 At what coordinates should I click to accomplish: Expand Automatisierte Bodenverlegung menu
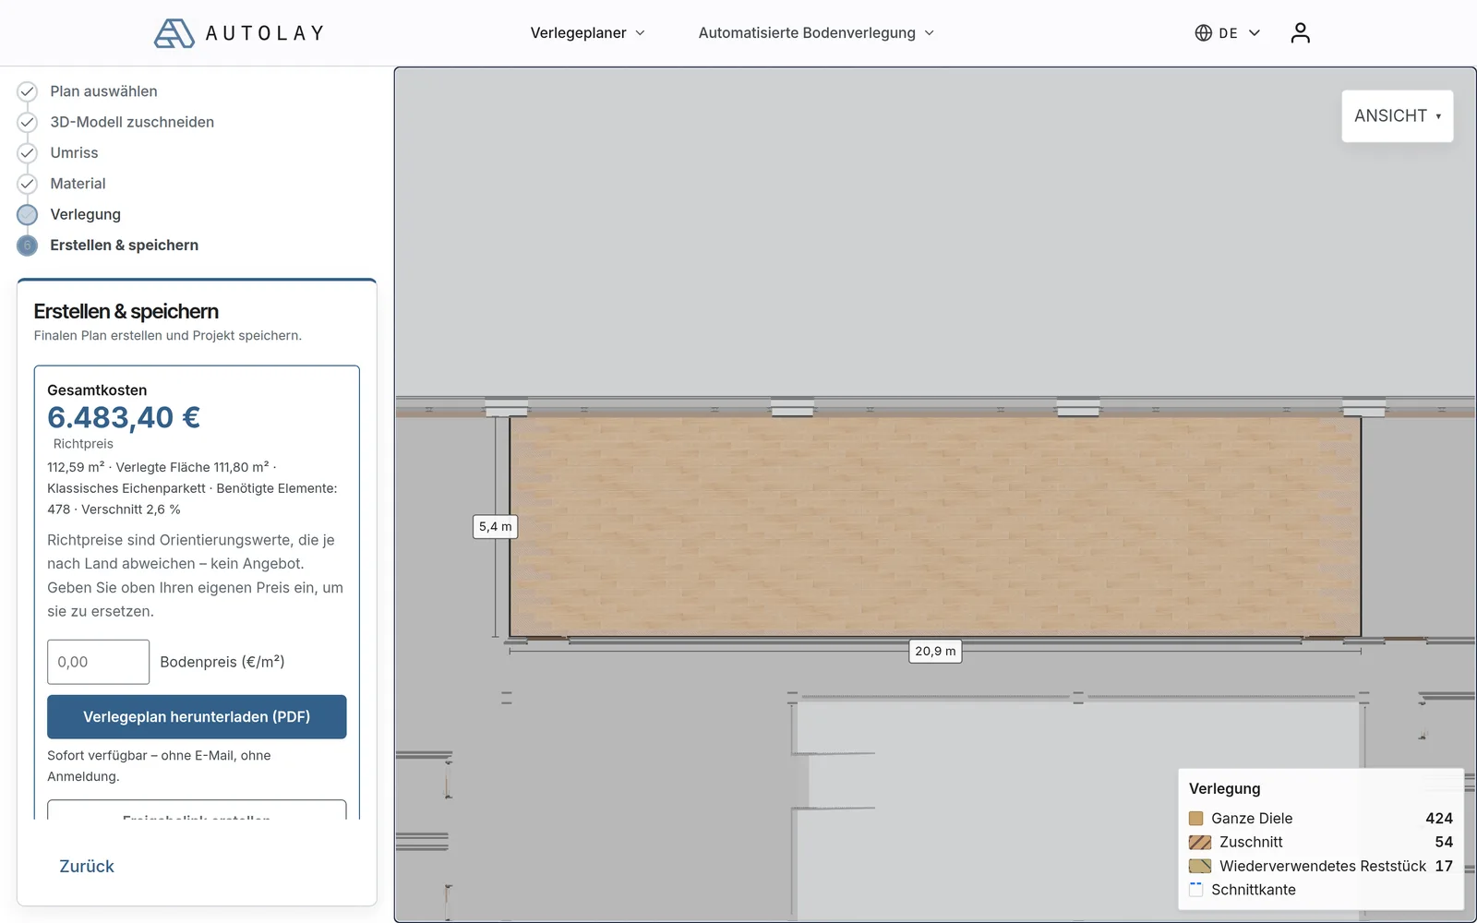click(x=816, y=33)
